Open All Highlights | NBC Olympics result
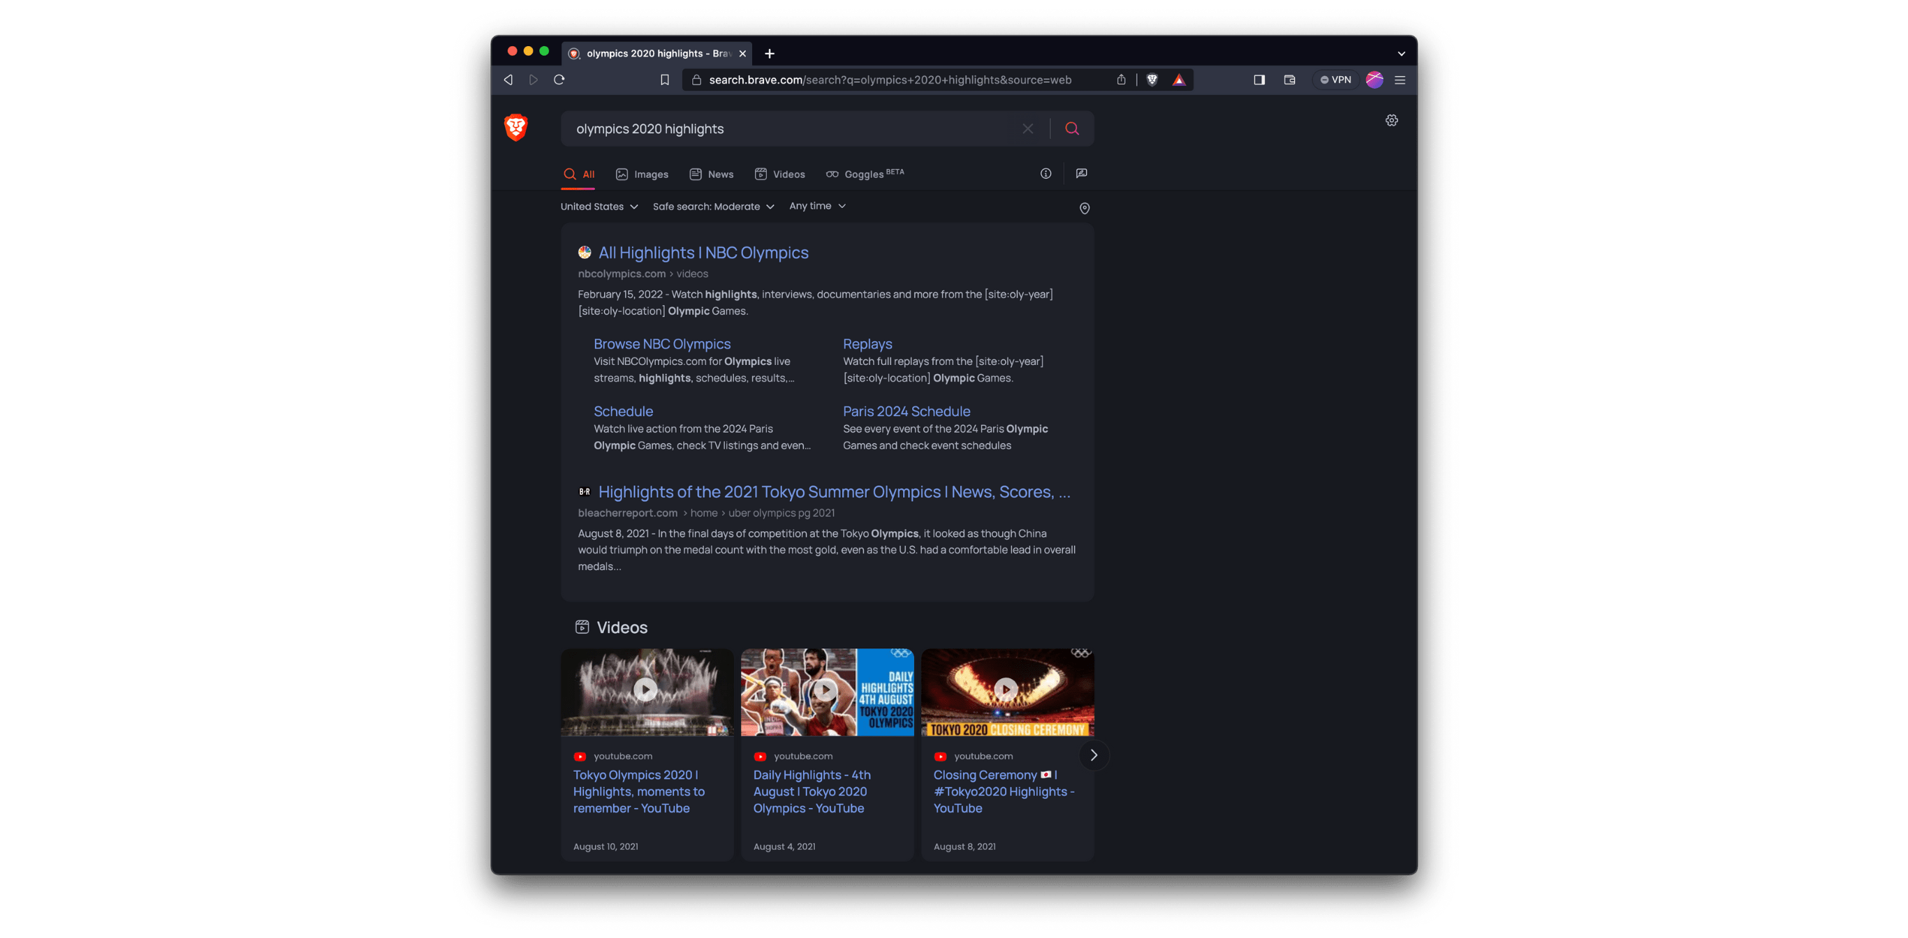The image size is (1908, 938). click(x=703, y=253)
